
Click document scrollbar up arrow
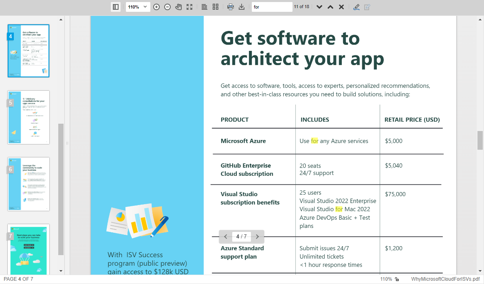(480, 20)
